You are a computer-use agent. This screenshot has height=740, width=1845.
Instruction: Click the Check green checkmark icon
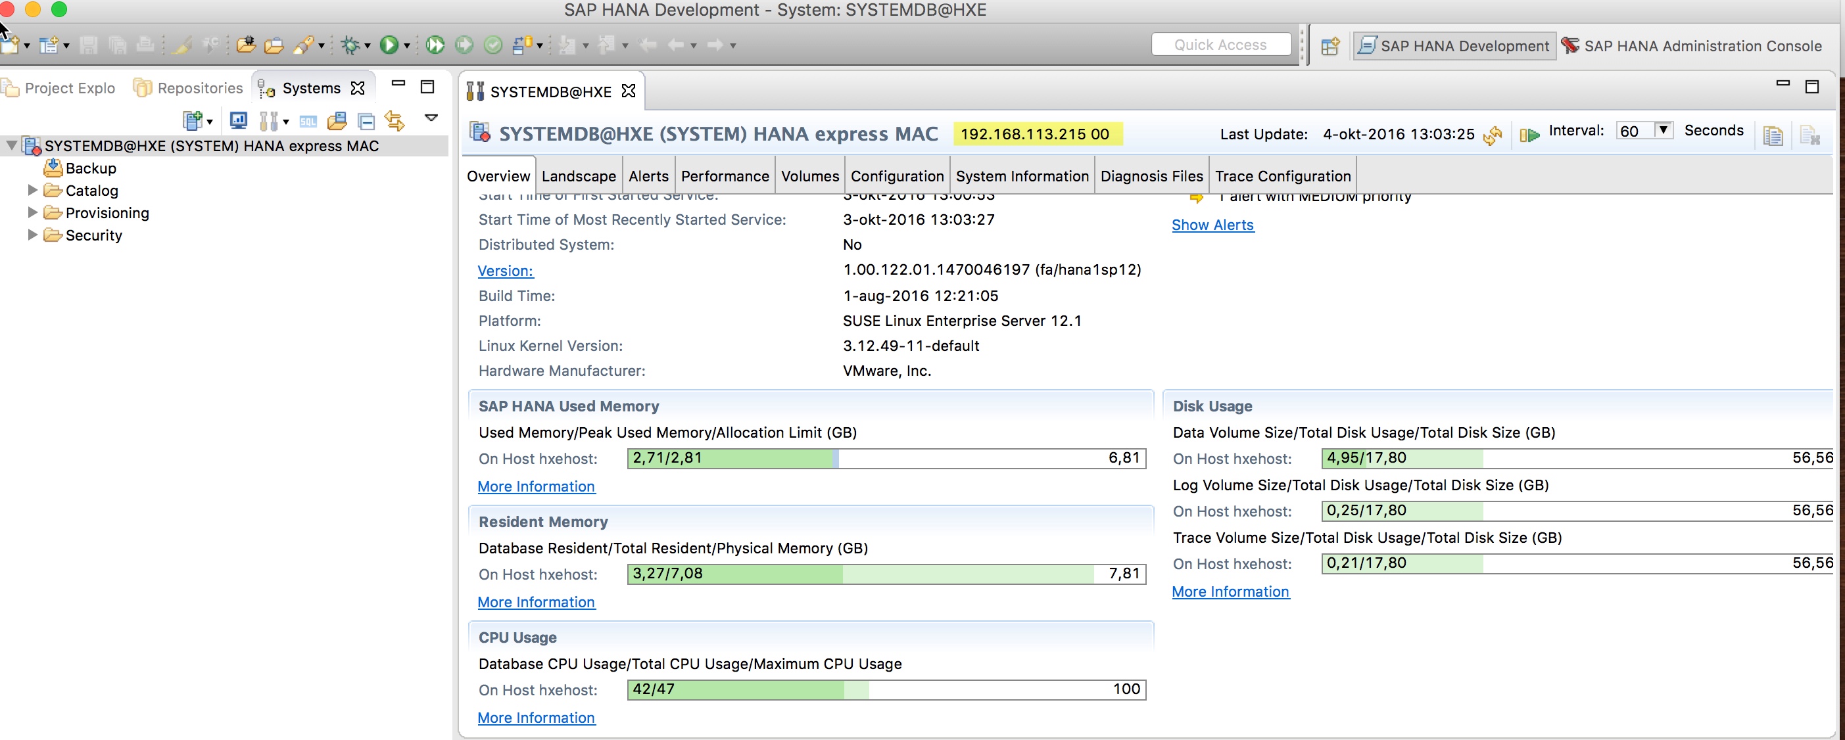coord(494,45)
